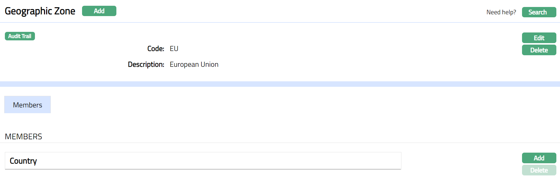This screenshot has width=560, height=176.
Task: Click the empty right side of Country header row
Action: point(304,161)
